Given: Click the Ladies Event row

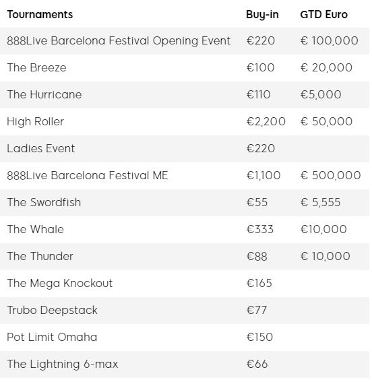Looking at the screenshot, I should [x=185, y=149].
